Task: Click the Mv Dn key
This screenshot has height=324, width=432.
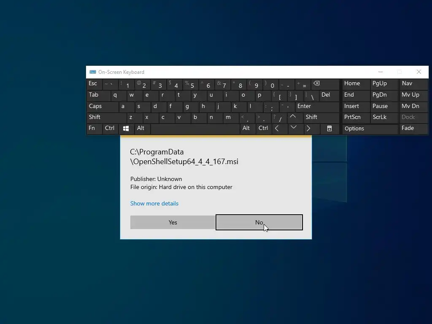Action: point(413,107)
